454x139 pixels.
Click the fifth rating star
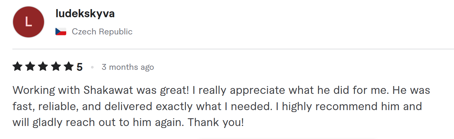tap(68, 67)
